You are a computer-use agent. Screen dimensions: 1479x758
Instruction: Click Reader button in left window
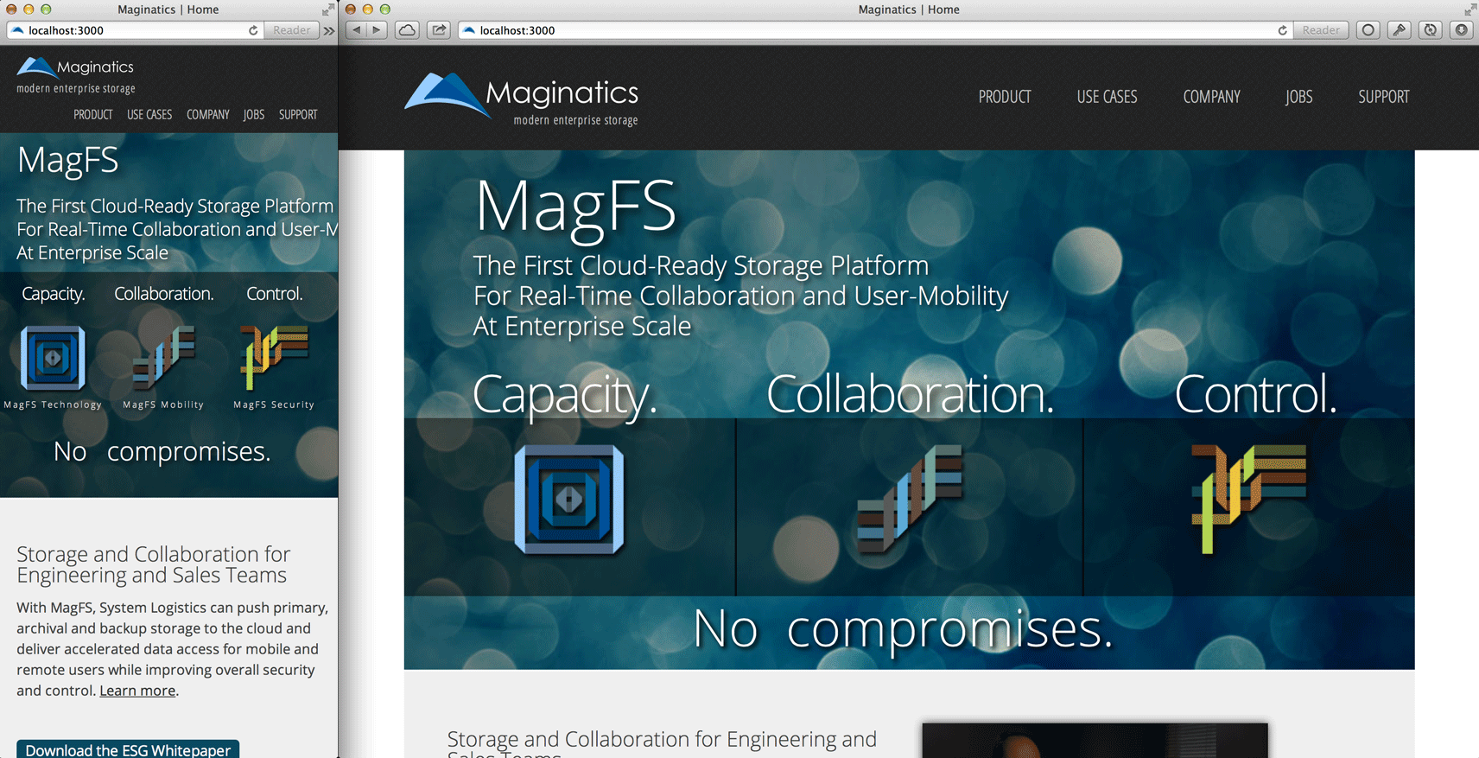coord(291,30)
